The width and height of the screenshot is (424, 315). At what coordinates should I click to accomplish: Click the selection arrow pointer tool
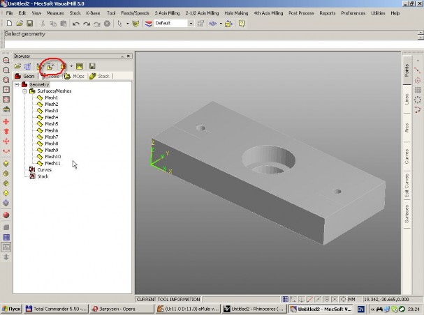pyautogui.click(x=119, y=24)
